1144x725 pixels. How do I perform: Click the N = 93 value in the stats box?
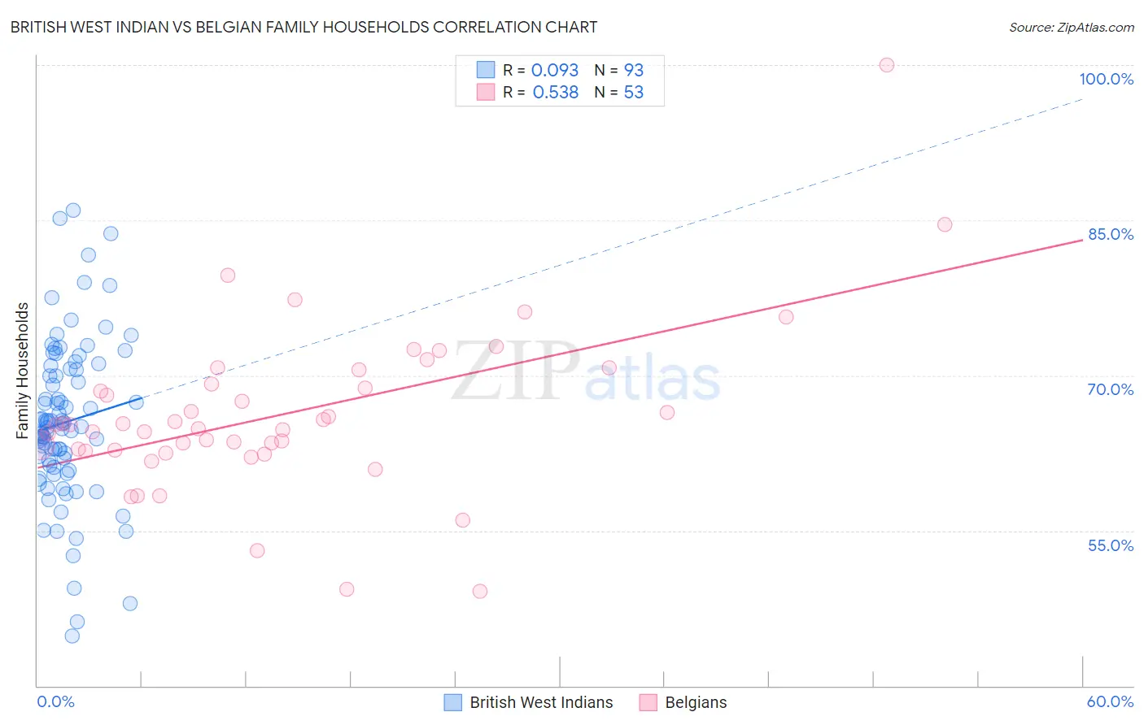point(619,70)
